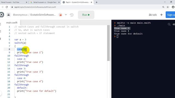Click 'print("True case for default")' line

coord(36,91)
